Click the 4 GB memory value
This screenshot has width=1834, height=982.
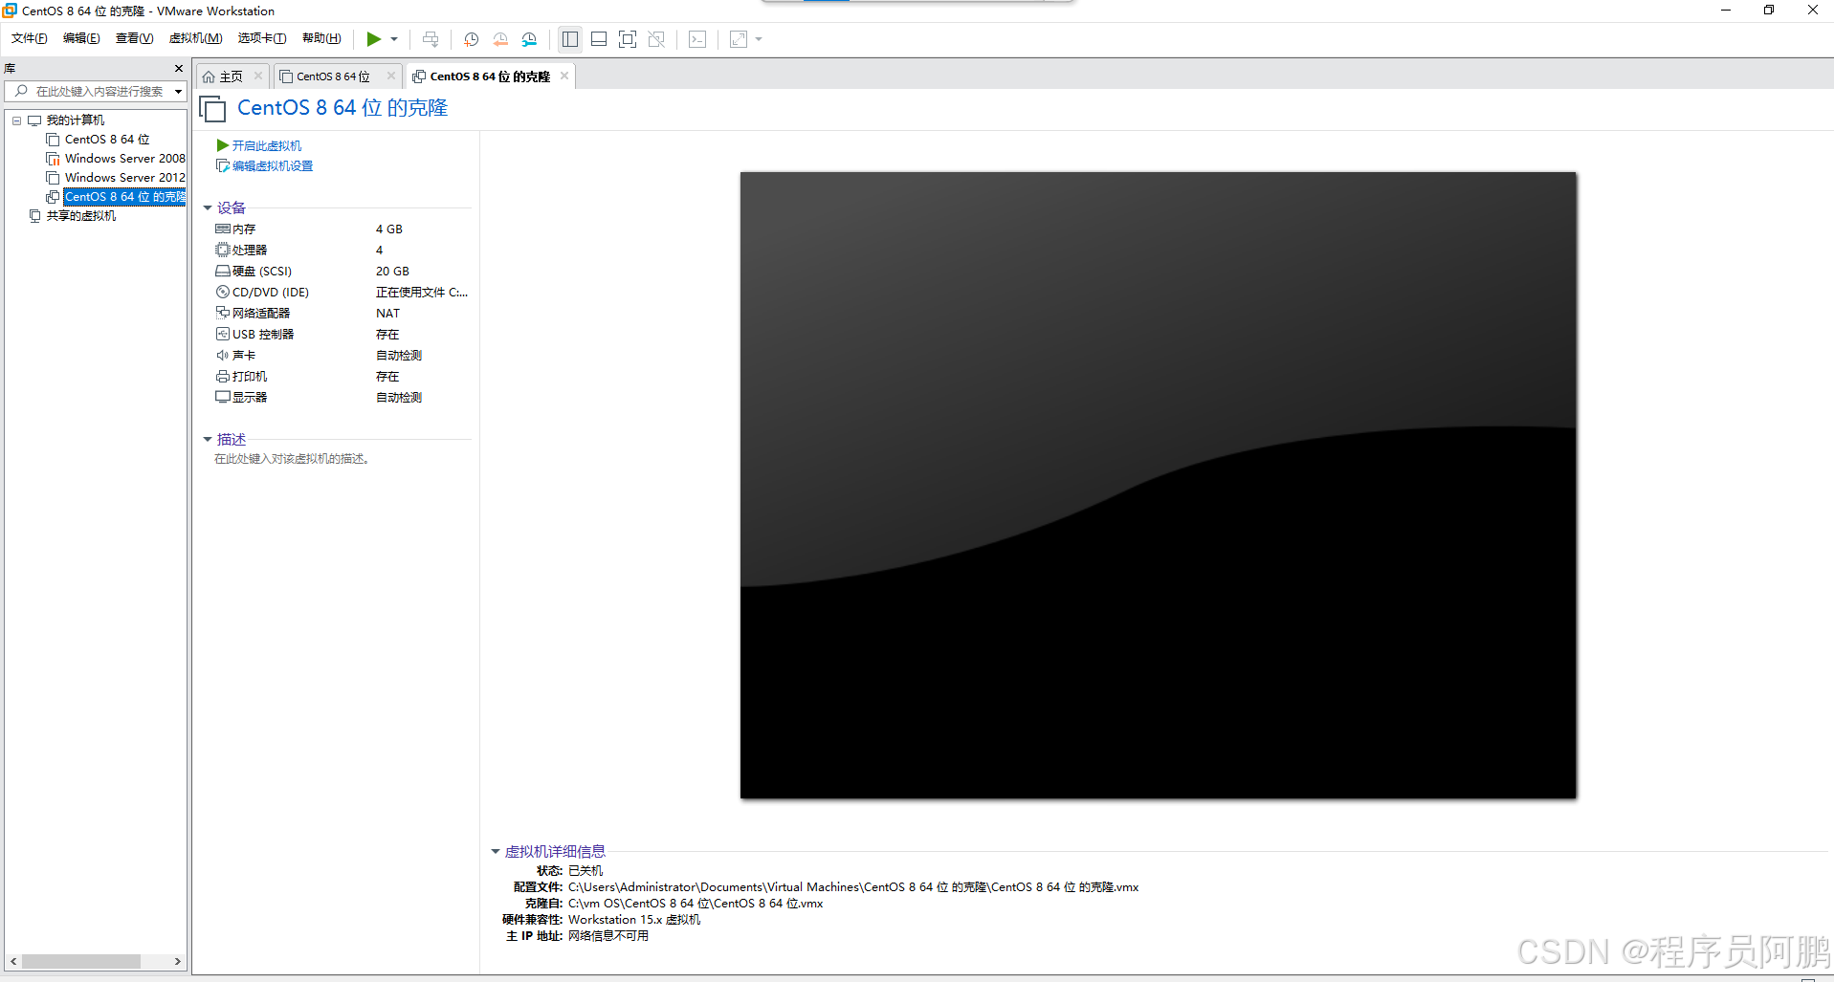388,229
